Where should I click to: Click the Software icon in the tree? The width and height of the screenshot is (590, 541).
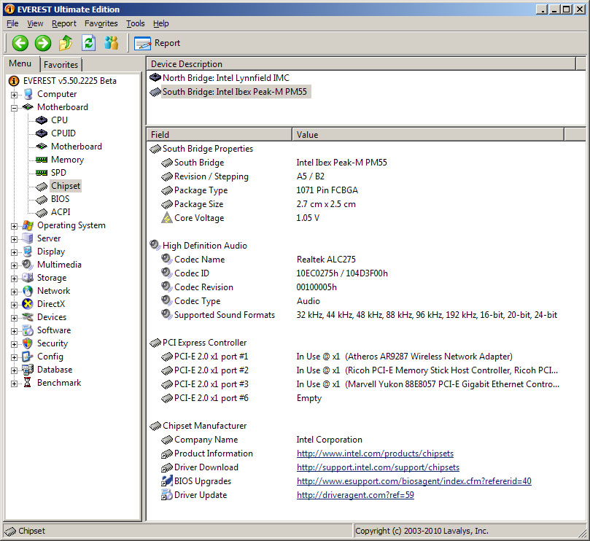pyautogui.click(x=28, y=330)
